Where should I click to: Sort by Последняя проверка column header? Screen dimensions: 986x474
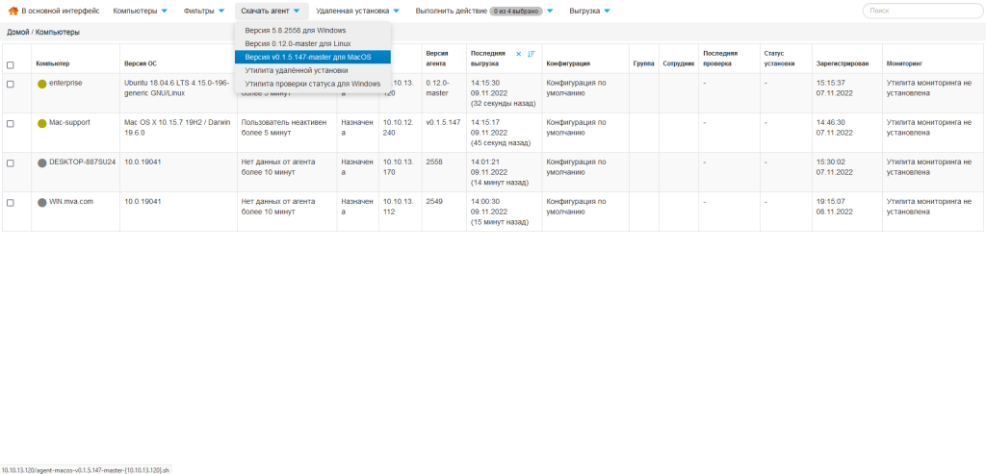click(x=720, y=59)
